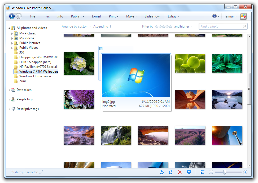Click the Find a photo search box
The height and width of the screenshot is (183, 258).
point(221,26)
